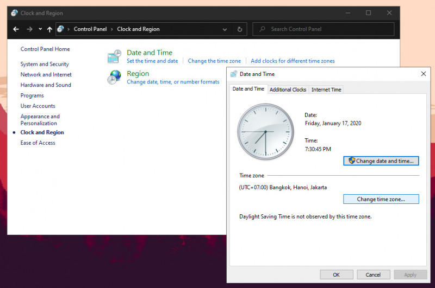435x288 pixels.
Task: Click the (UTC+07:00) Bangkok, Hanoi, Jakarta text
Action: point(283,188)
